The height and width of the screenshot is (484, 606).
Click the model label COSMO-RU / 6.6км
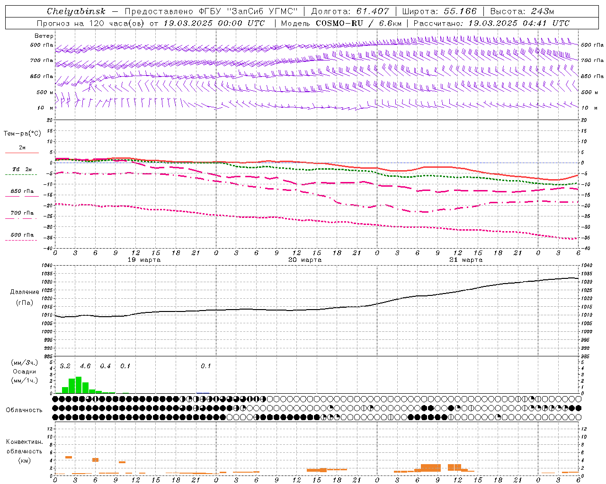pos(341,23)
